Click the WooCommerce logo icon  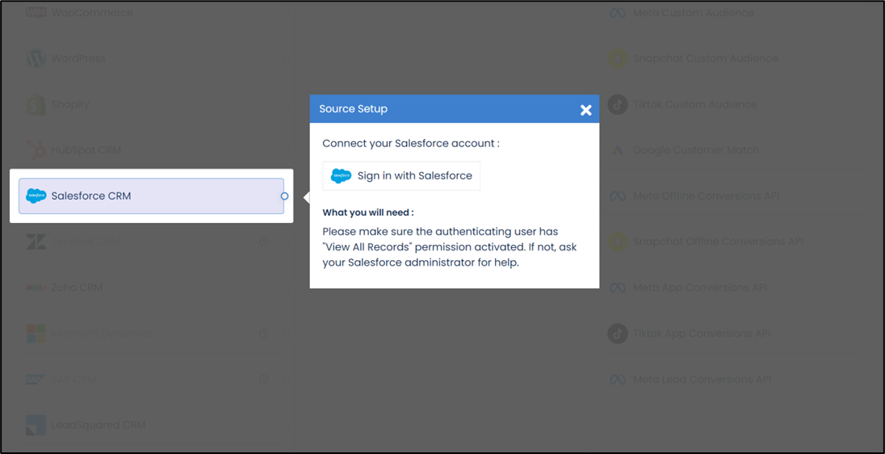point(36,12)
